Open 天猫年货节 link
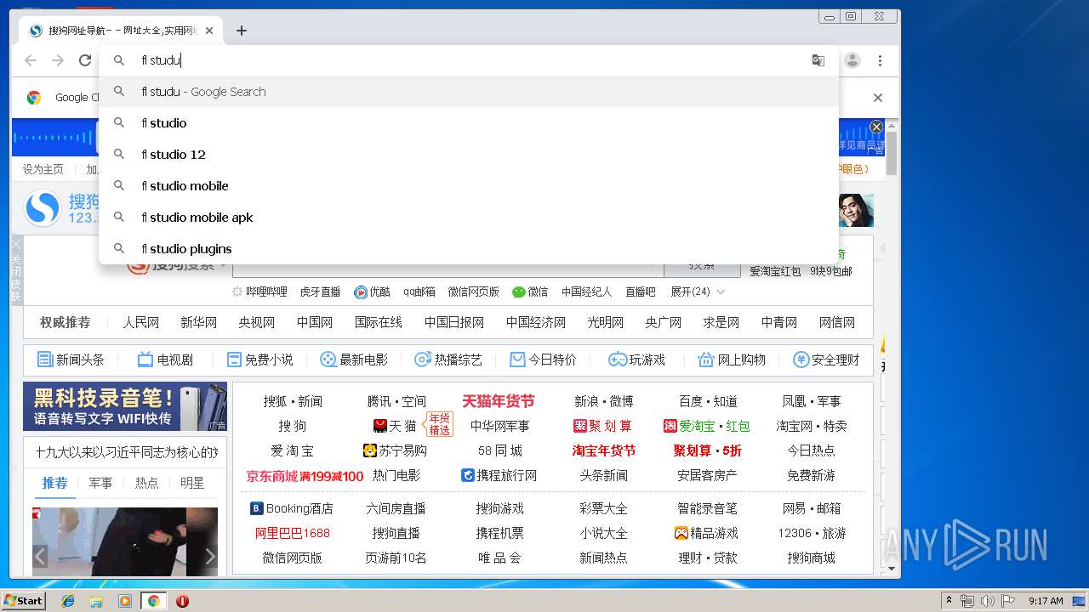1089x612 pixels. click(x=499, y=401)
